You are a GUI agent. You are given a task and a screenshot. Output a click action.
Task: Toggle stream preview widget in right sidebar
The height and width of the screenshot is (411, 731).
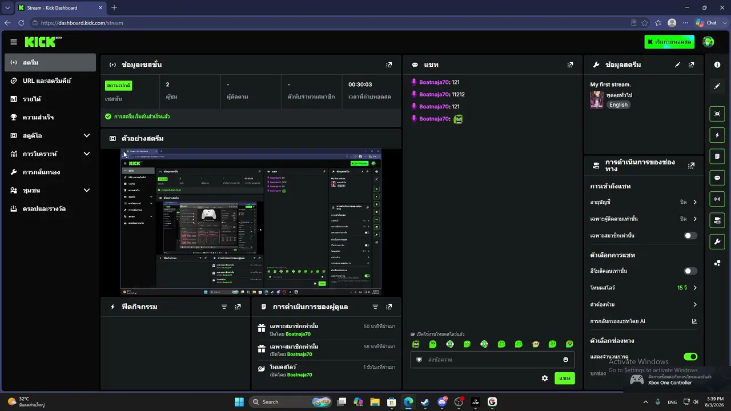click(717, 114)
